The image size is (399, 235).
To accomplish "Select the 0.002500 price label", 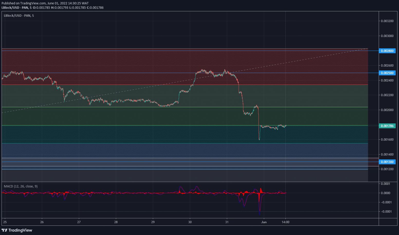I will click(x=387, y=73).
